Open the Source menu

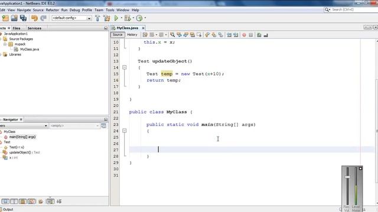[x=38, y=10]
